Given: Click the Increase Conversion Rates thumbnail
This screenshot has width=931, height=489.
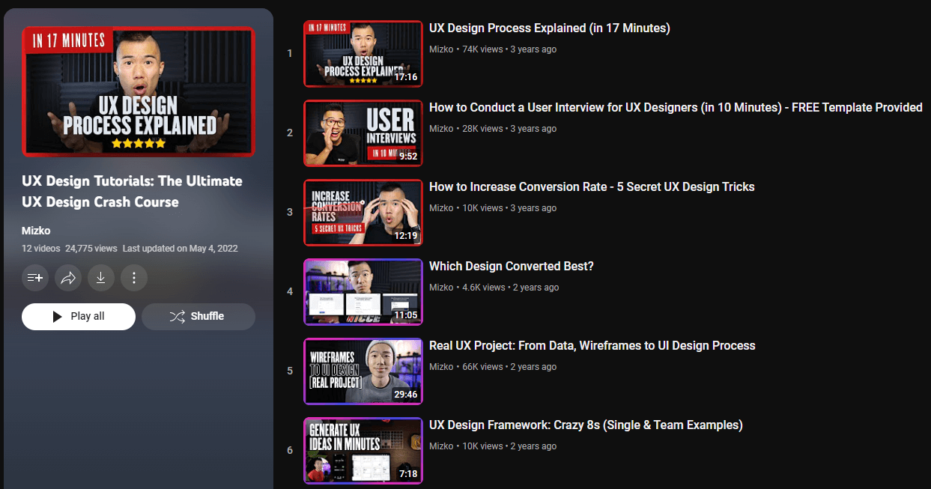Looking at the screenshot, I should point(363,213).
